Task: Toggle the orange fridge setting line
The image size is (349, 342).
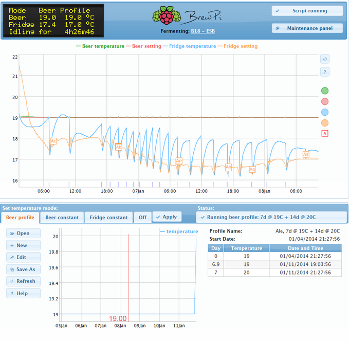Action: coord(324,123)
